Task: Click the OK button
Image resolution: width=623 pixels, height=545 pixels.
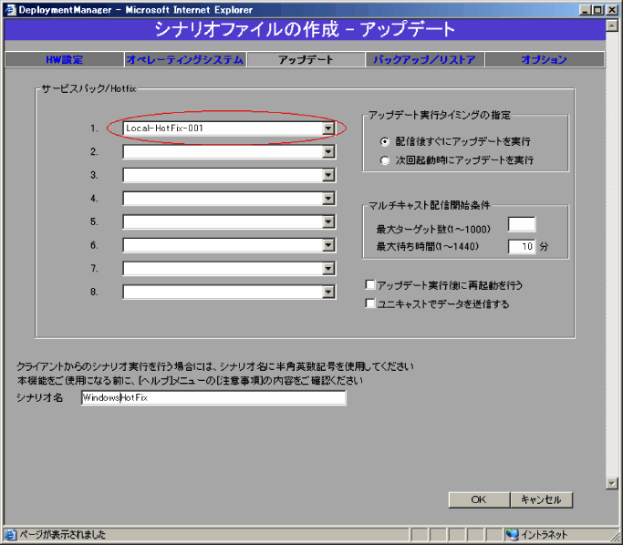Action: [x=479, y=499]
